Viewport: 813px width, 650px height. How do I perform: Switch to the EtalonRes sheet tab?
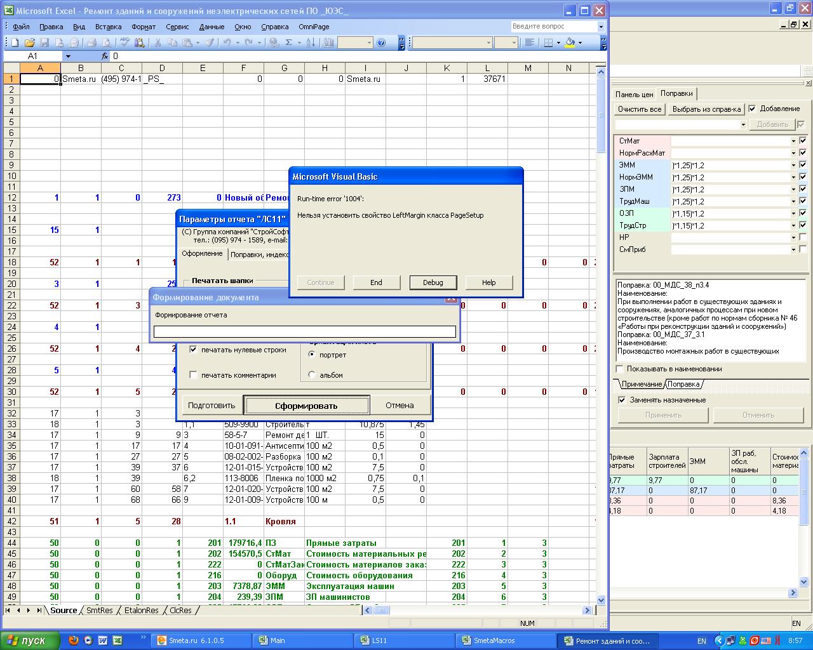pyautogui.click(x=141, y=611)
